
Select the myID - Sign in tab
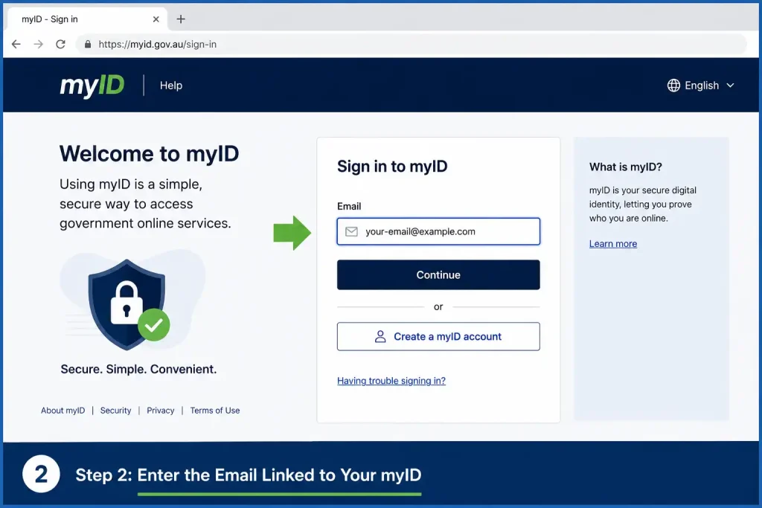click(x=88, y=19)
